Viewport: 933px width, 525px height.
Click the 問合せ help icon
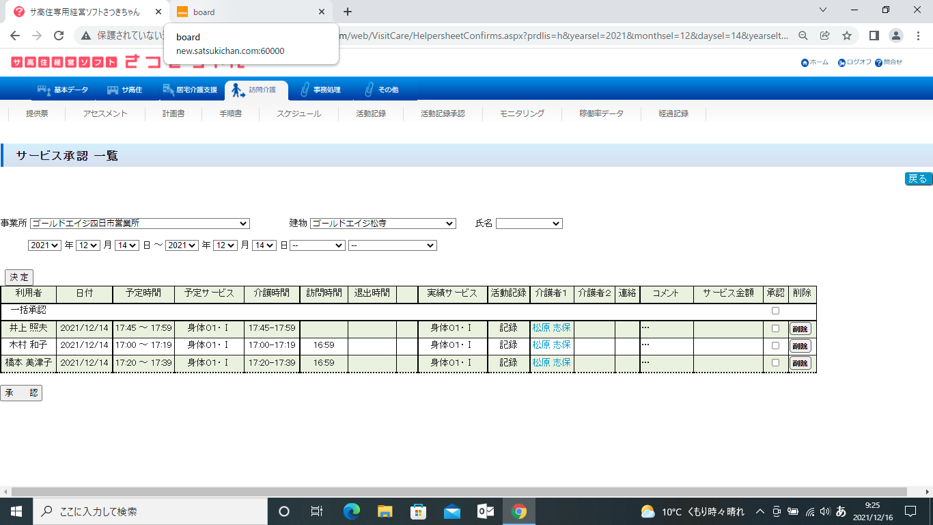click(878, 63)
